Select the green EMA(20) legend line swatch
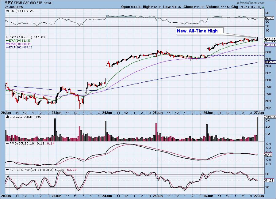 [x=7, y=41]
